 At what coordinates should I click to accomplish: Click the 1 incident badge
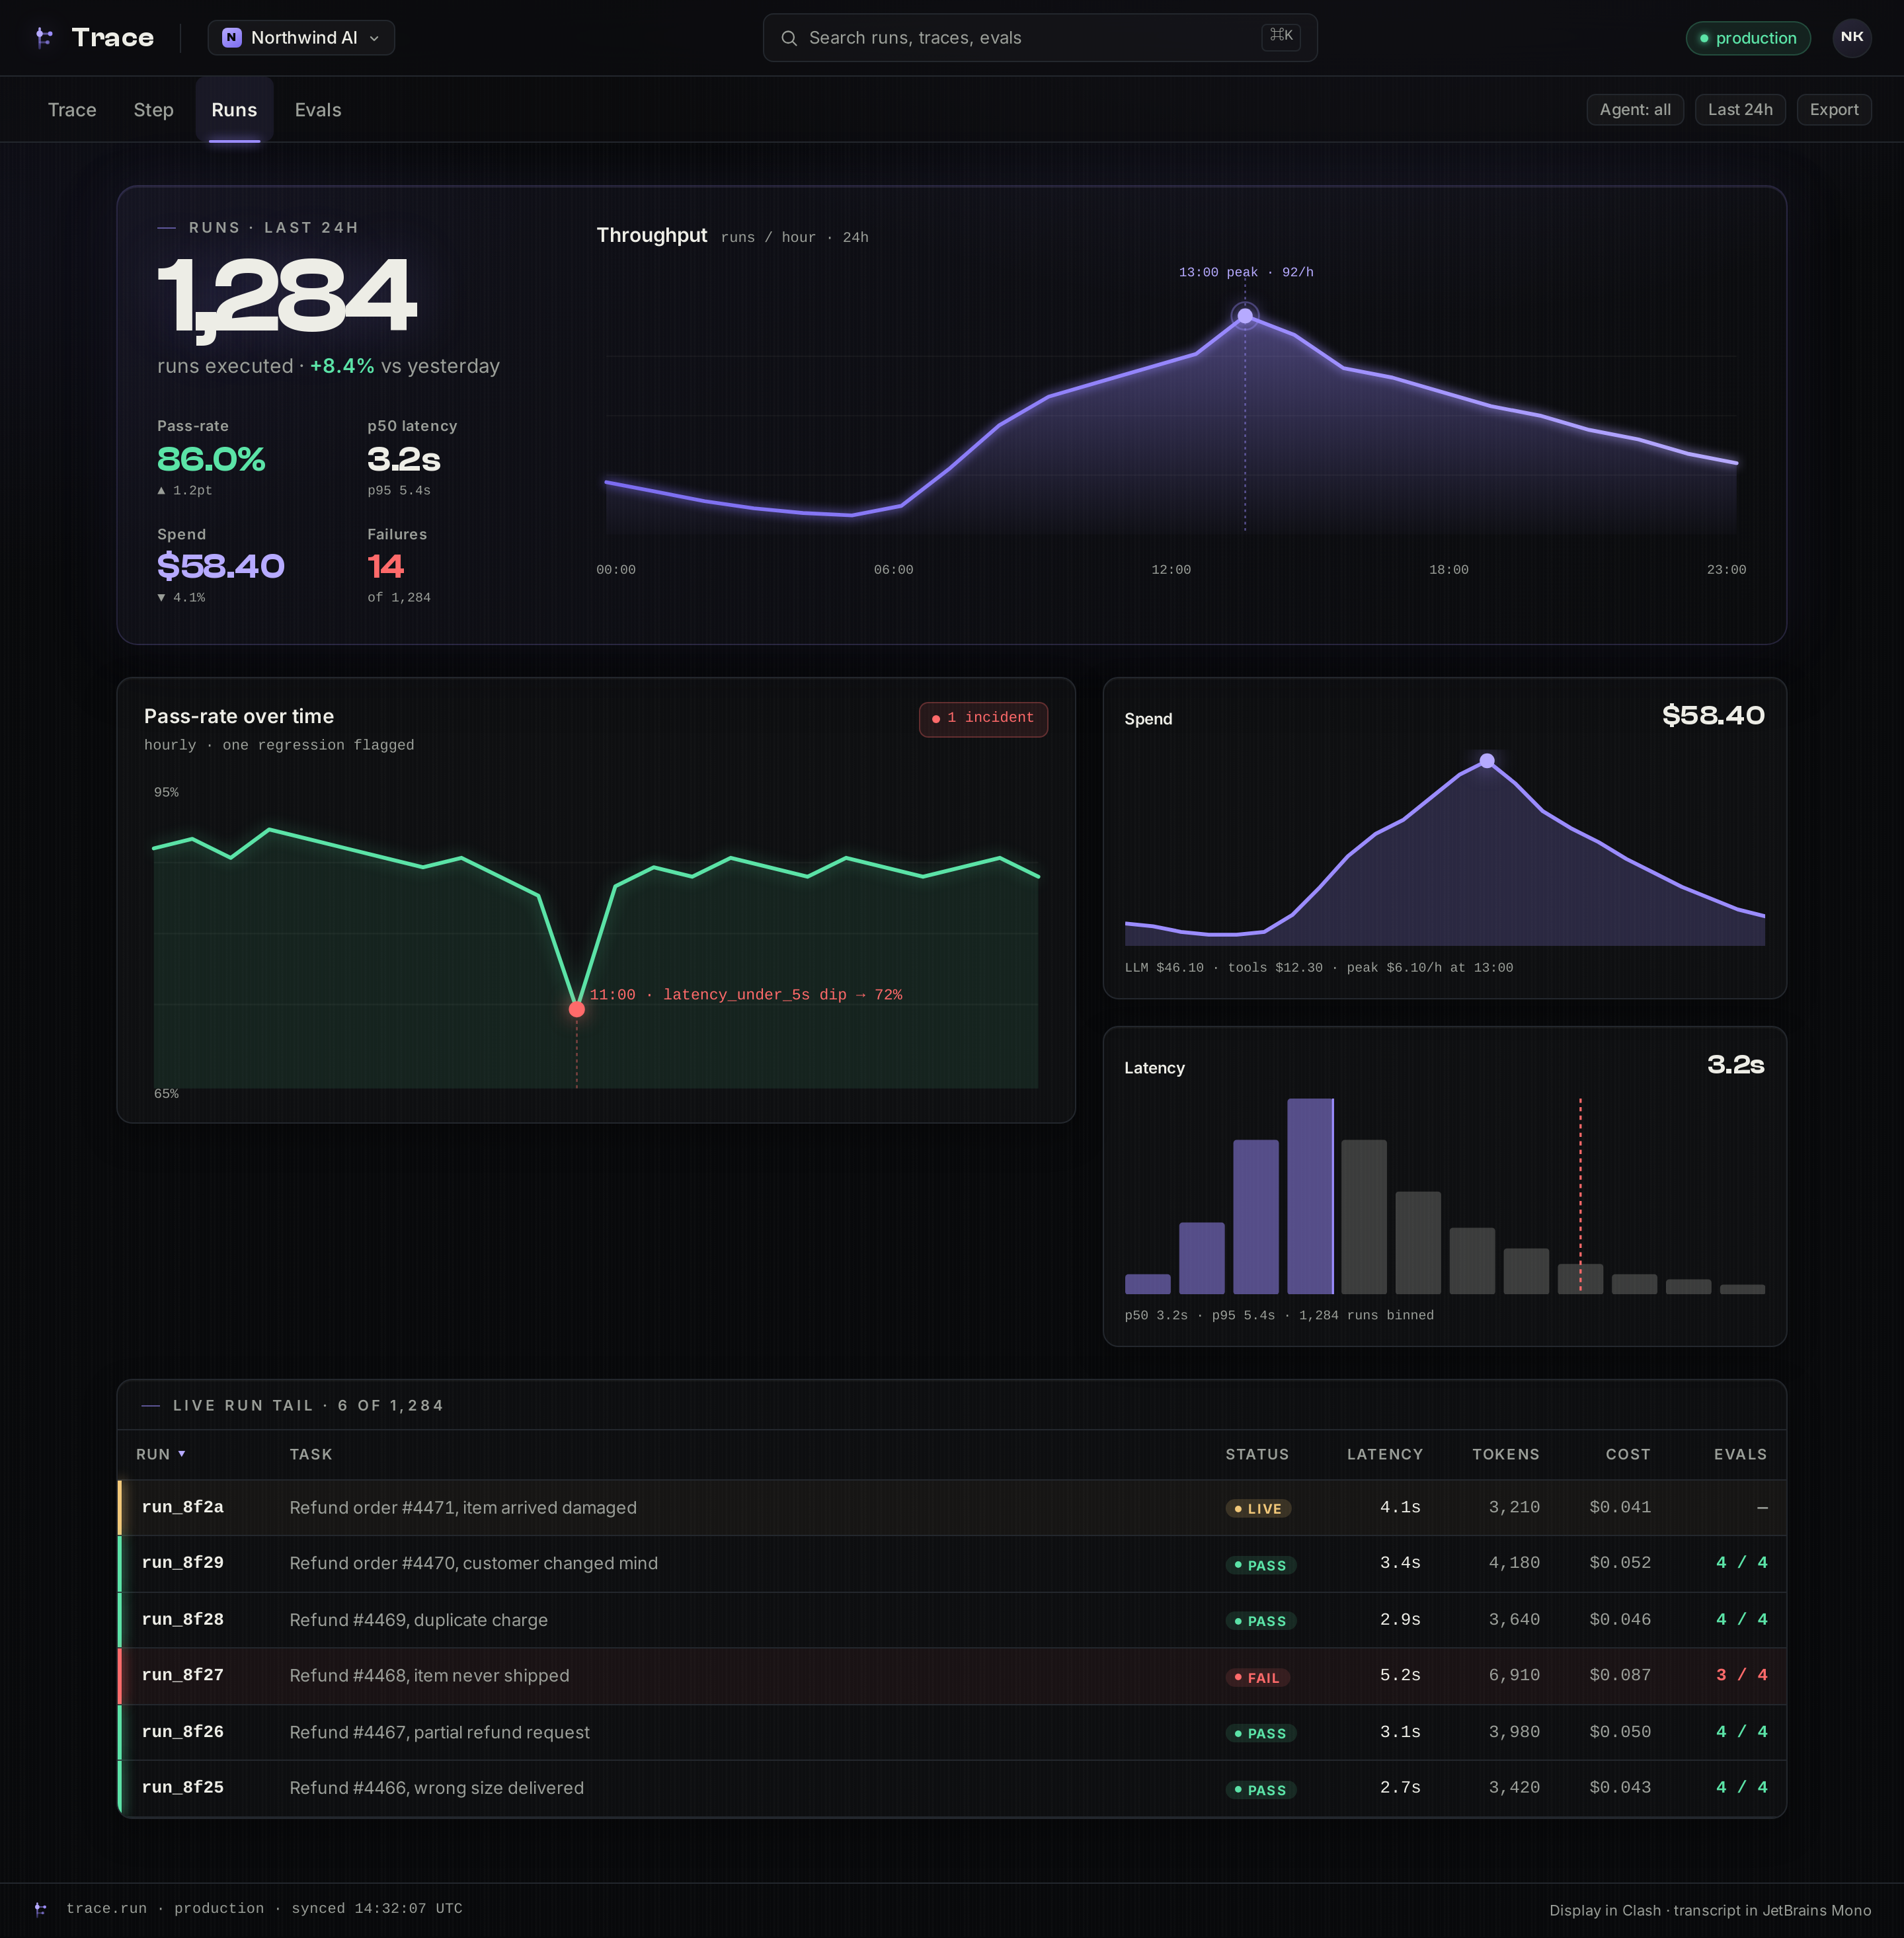(983, 719)
